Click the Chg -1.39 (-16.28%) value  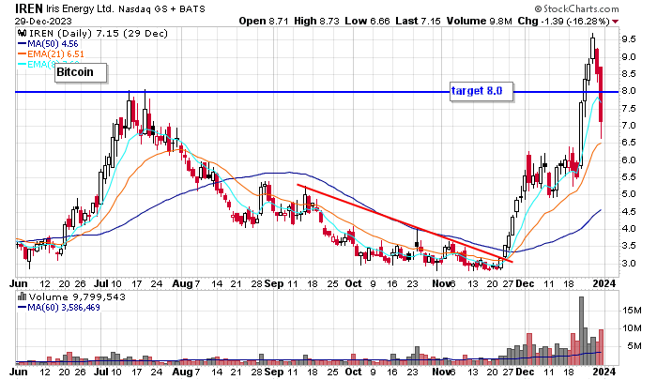(x=563, y=21)
